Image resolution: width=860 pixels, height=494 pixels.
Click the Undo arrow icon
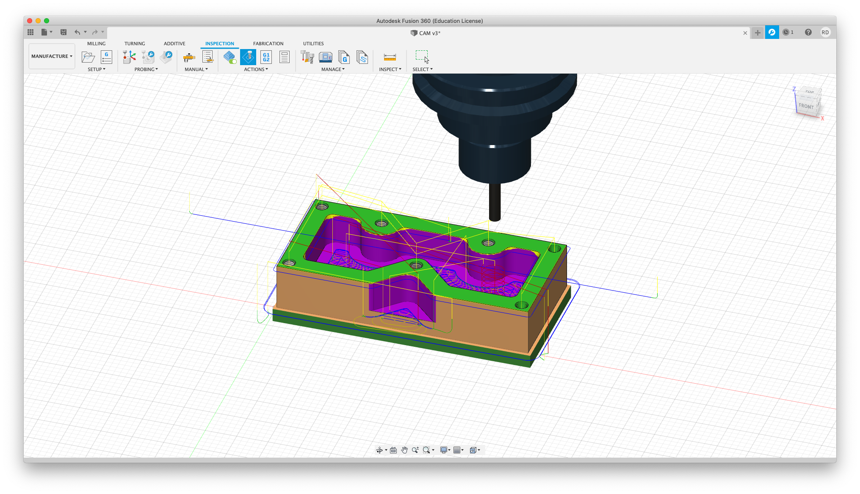pyautogui.click(x=77, y=32)
